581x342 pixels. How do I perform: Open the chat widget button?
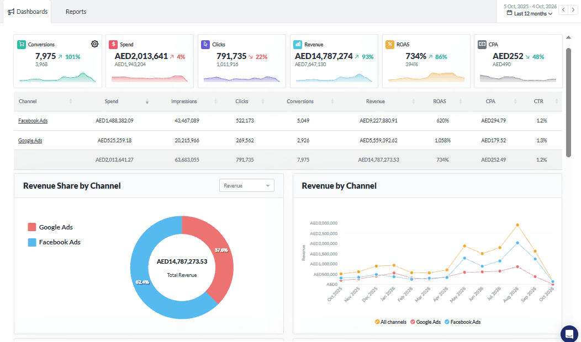pyautogui.click(x=569, y=333)
